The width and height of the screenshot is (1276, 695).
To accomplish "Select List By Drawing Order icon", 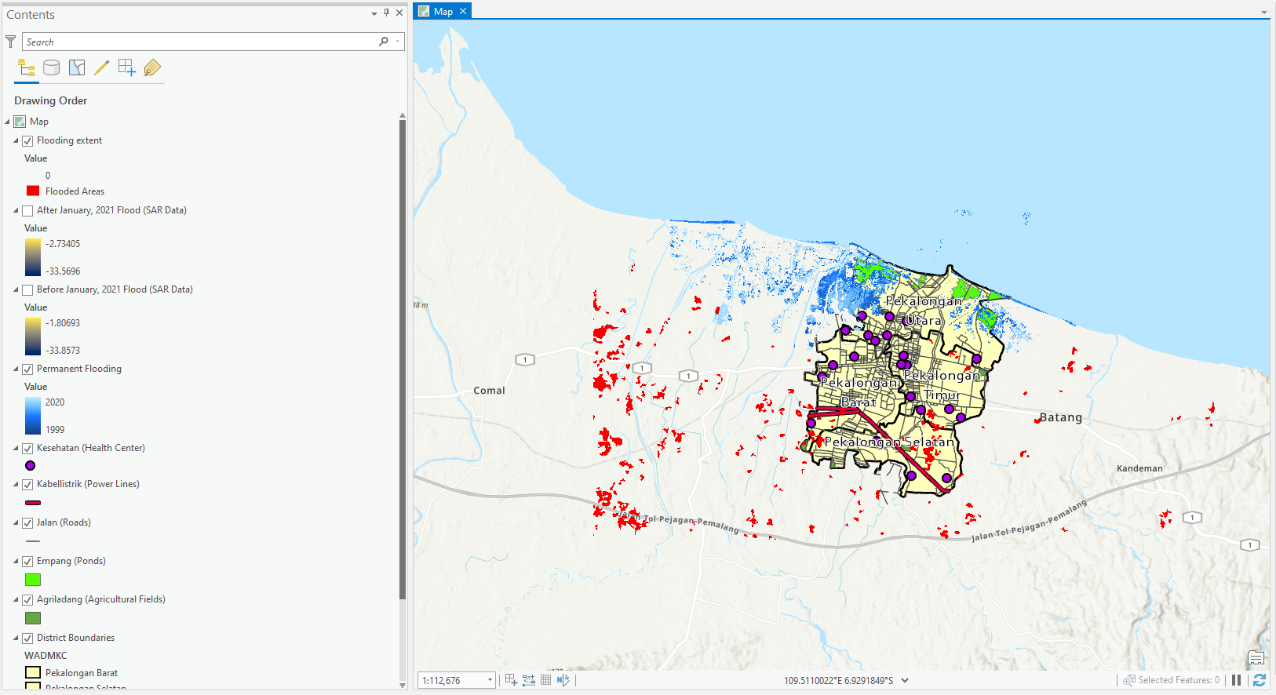I will tap(27, 68).
